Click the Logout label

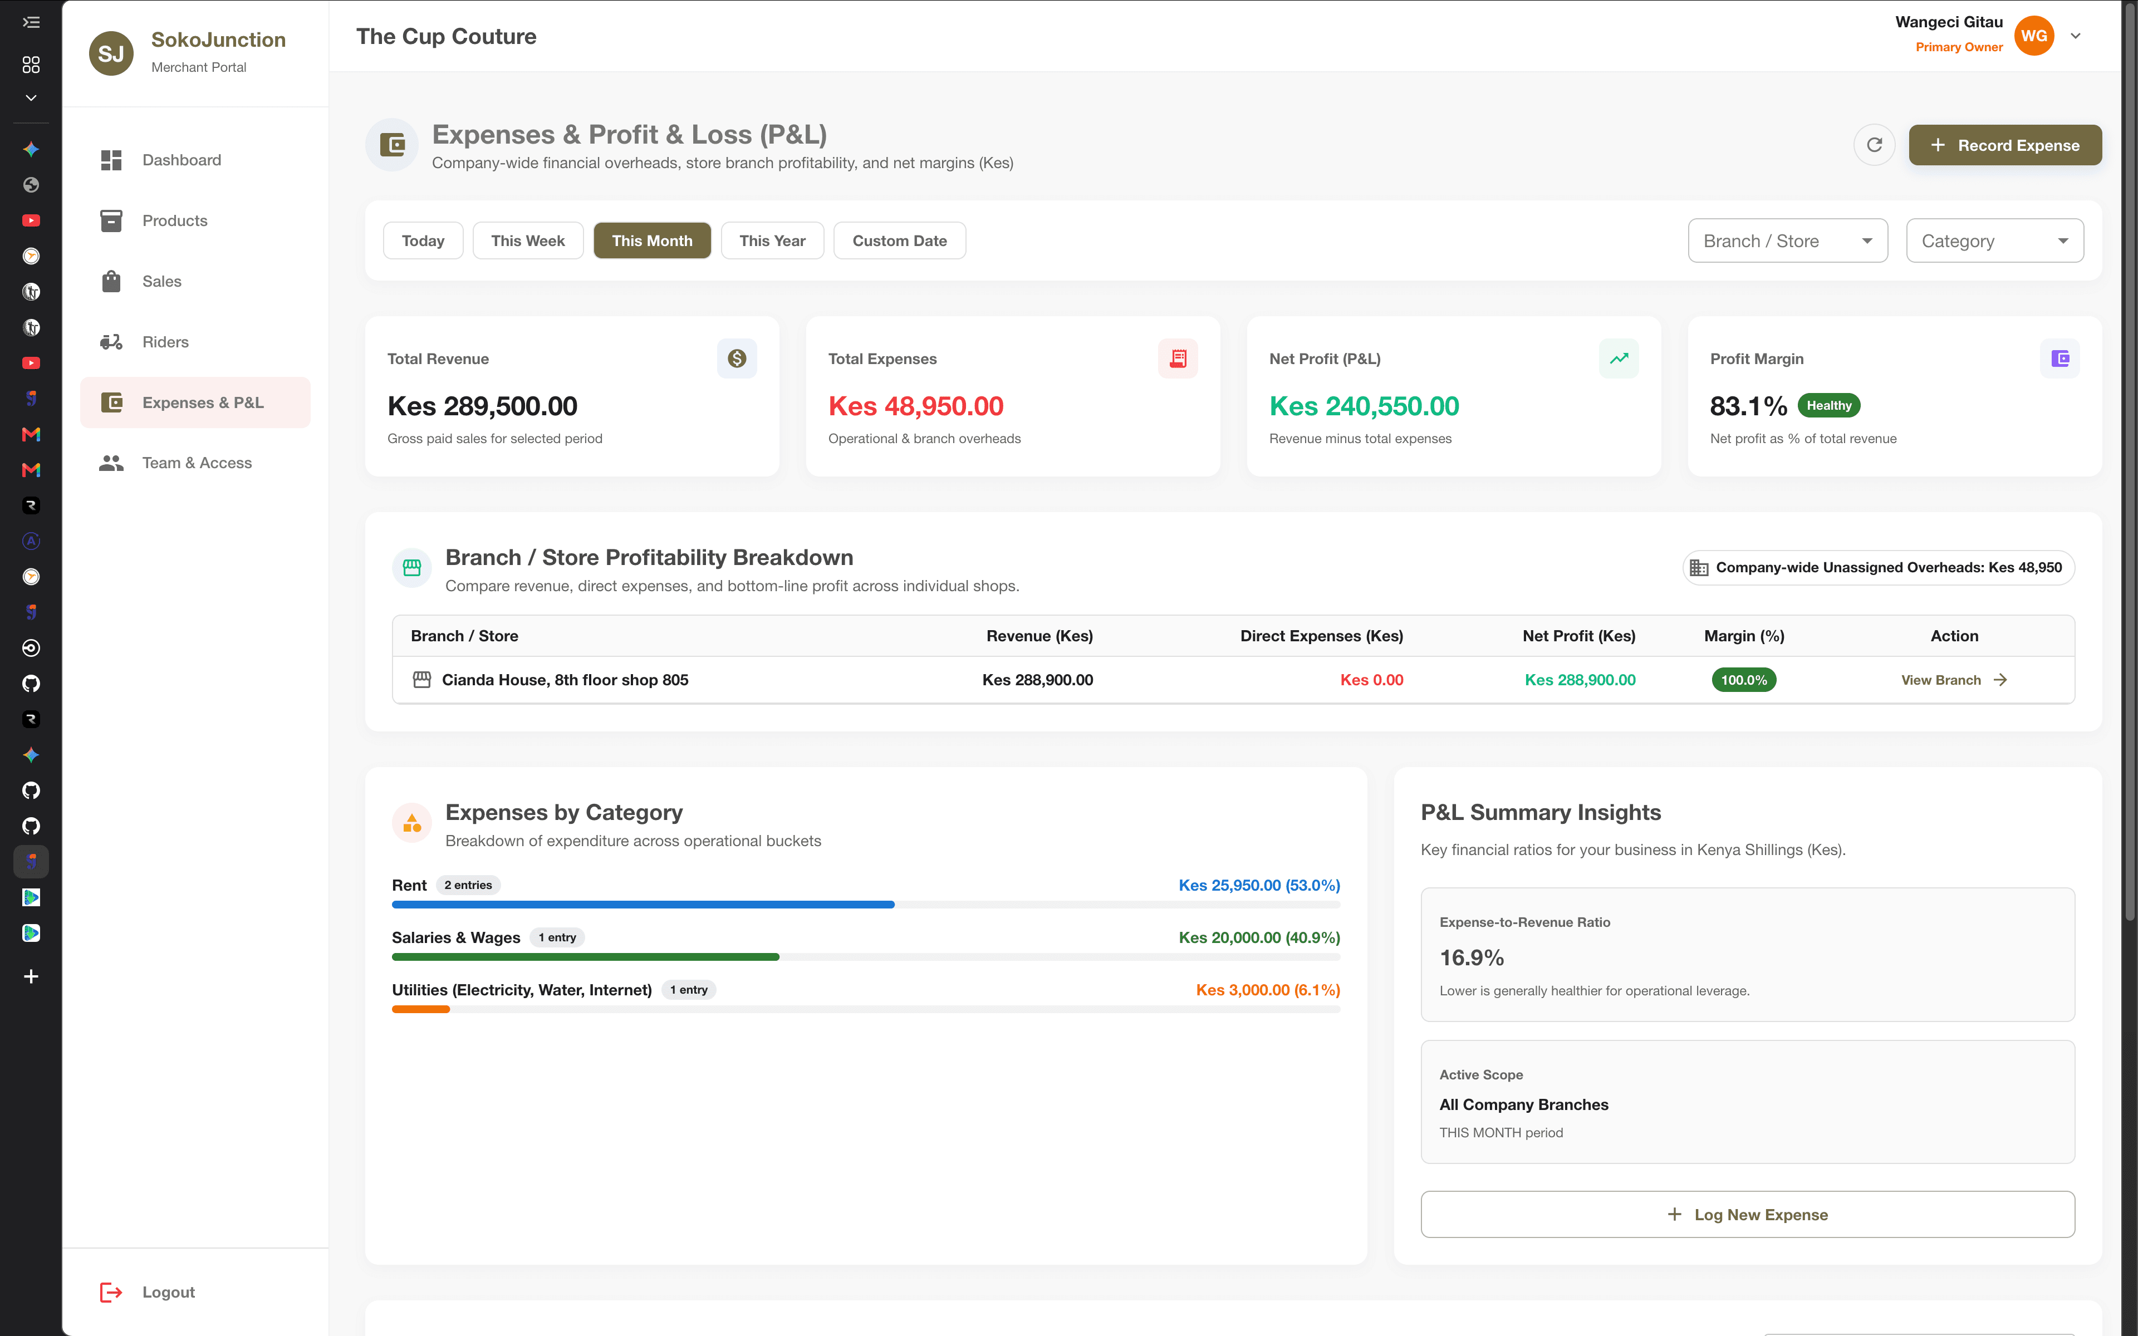point(169,1292)
